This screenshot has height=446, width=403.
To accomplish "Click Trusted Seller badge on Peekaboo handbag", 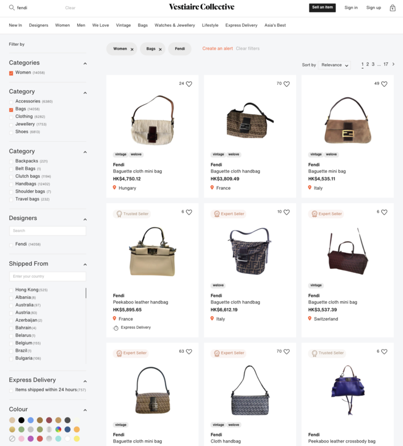I will (x=132, y=214).
